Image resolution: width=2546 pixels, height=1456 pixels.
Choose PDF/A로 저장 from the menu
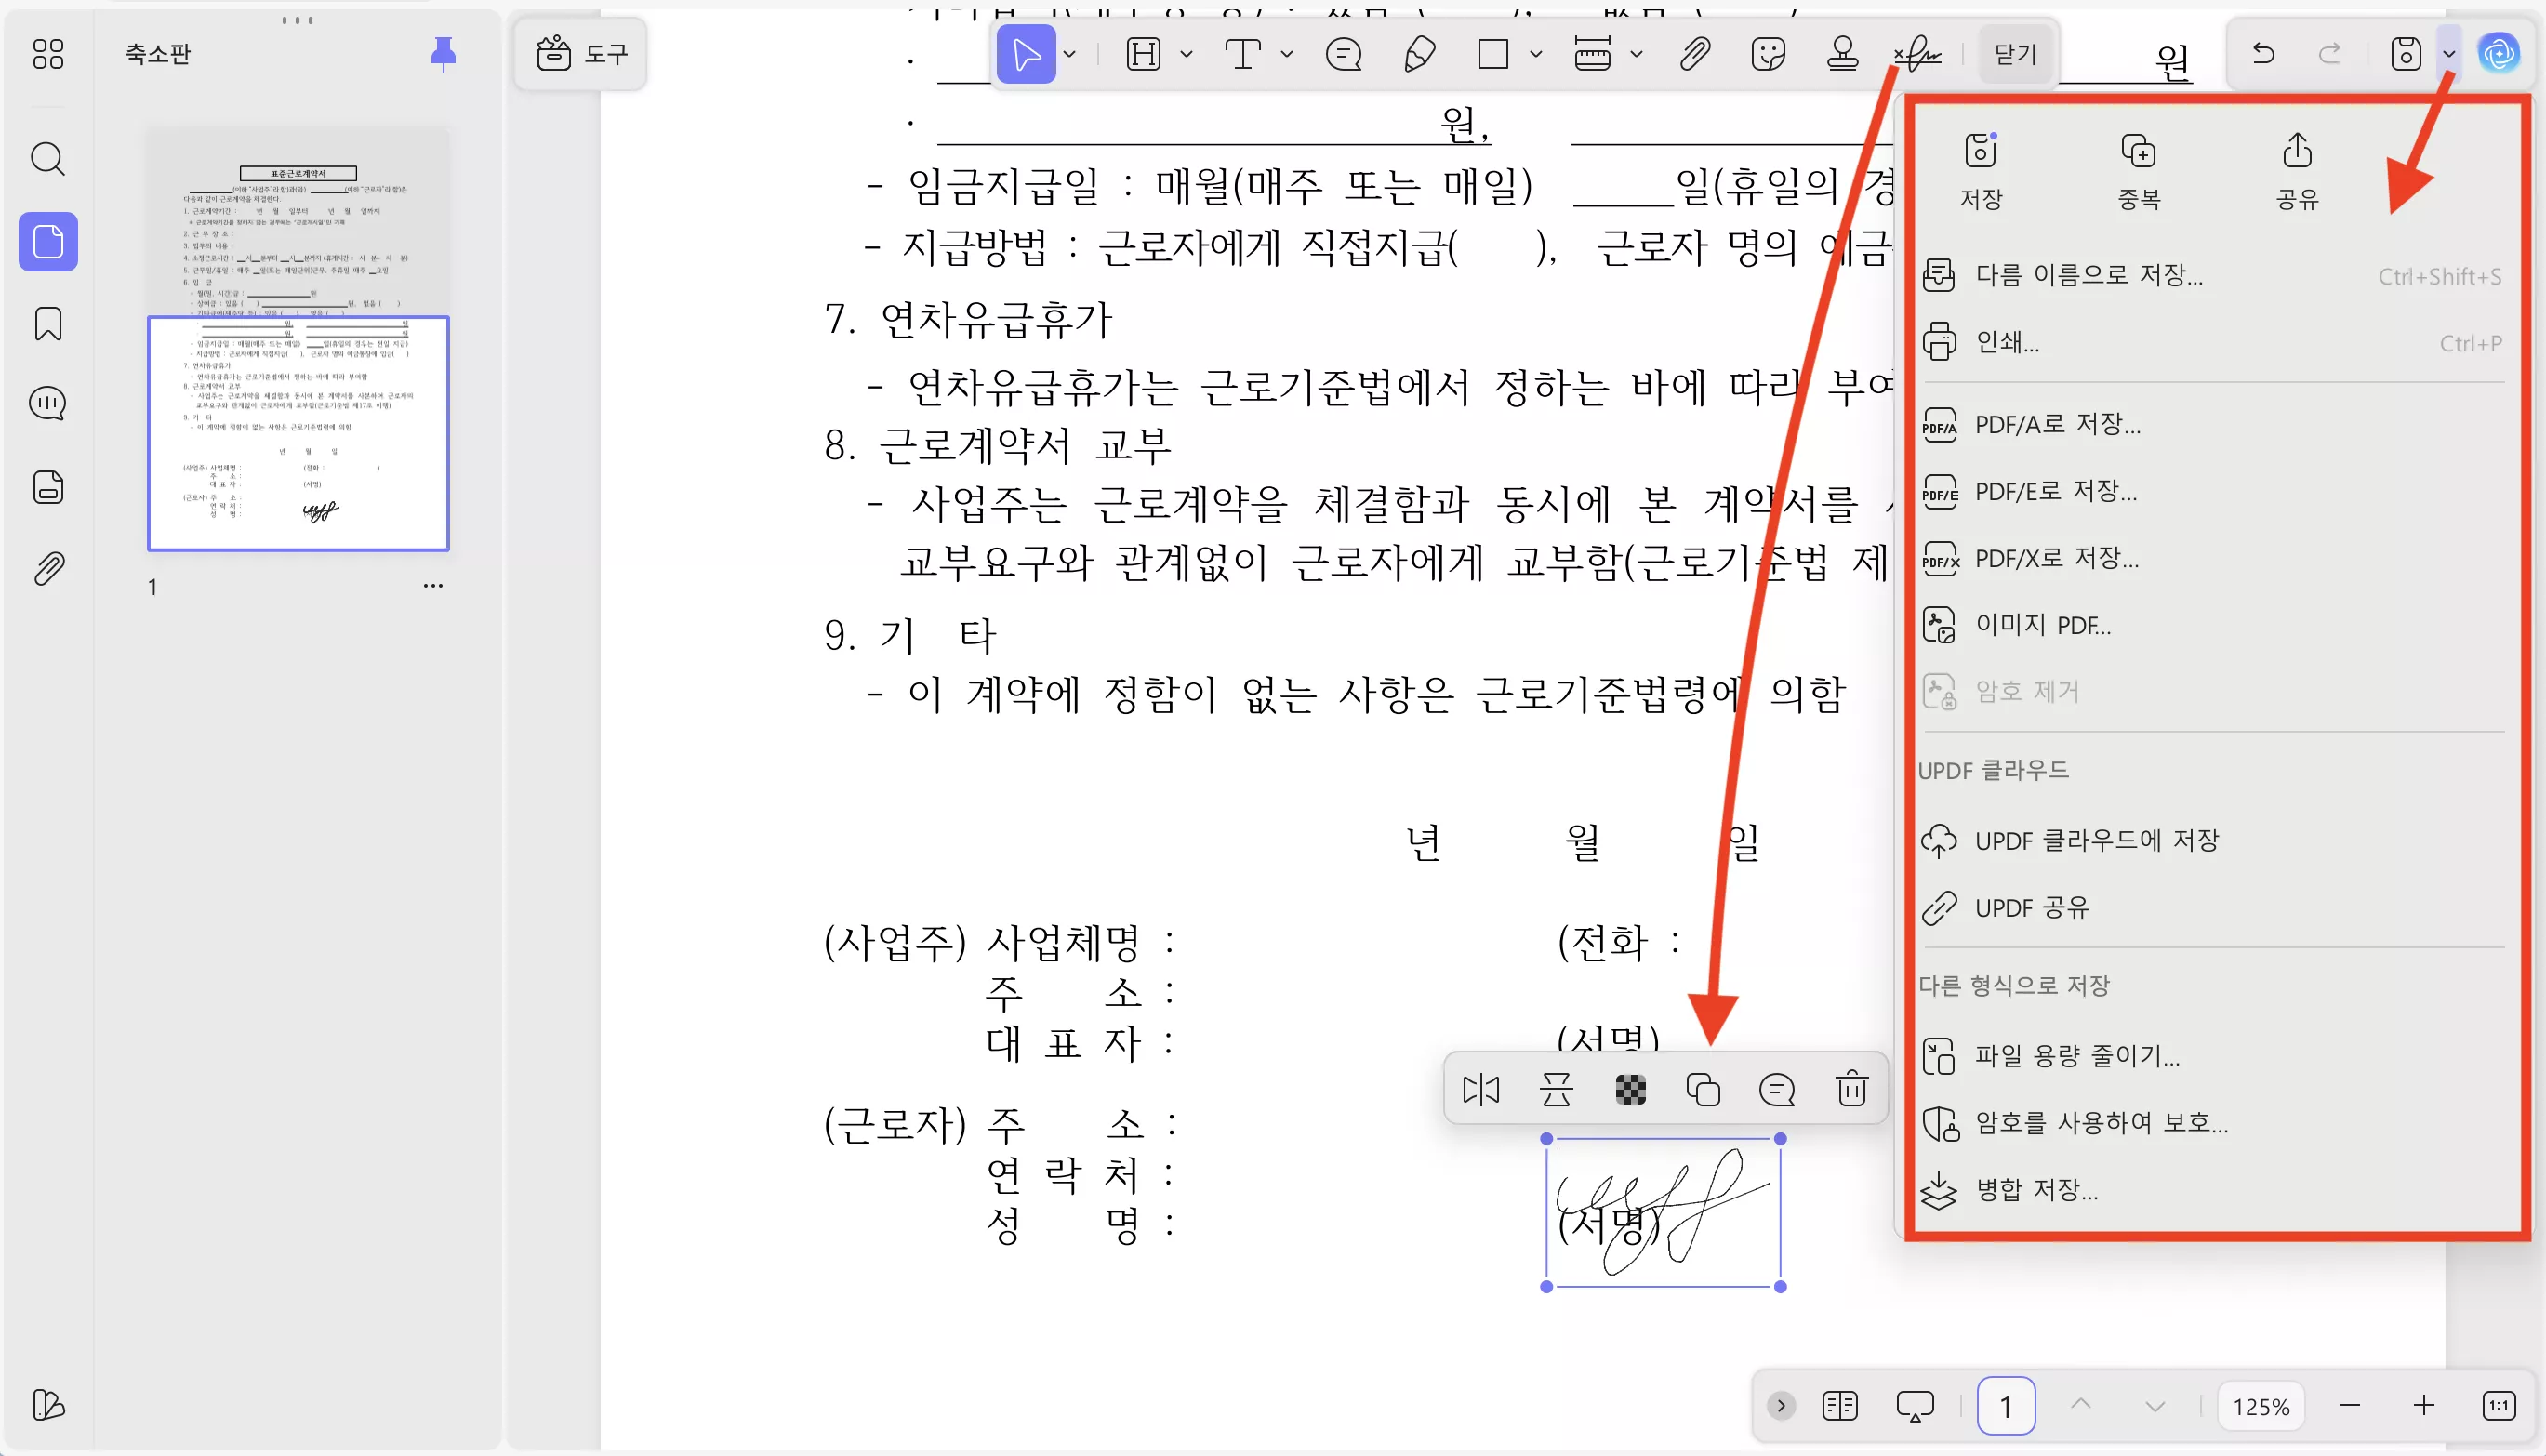[2055, 424]
